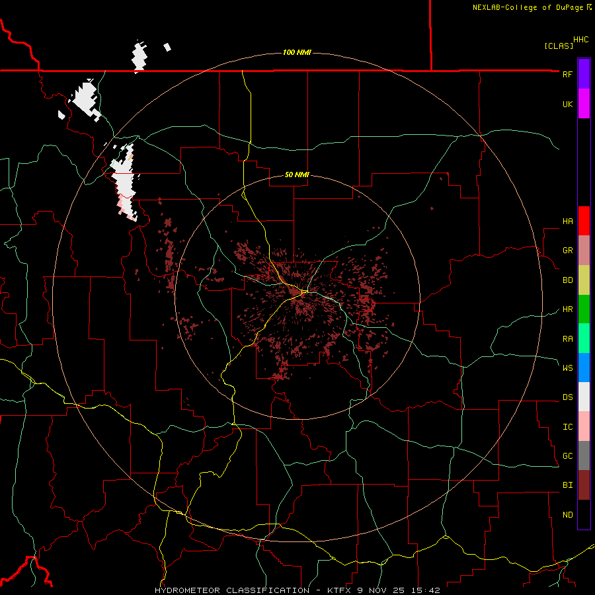Click the DS white legend swatch
Screen dimensions: 595x595
click(584, 397)
